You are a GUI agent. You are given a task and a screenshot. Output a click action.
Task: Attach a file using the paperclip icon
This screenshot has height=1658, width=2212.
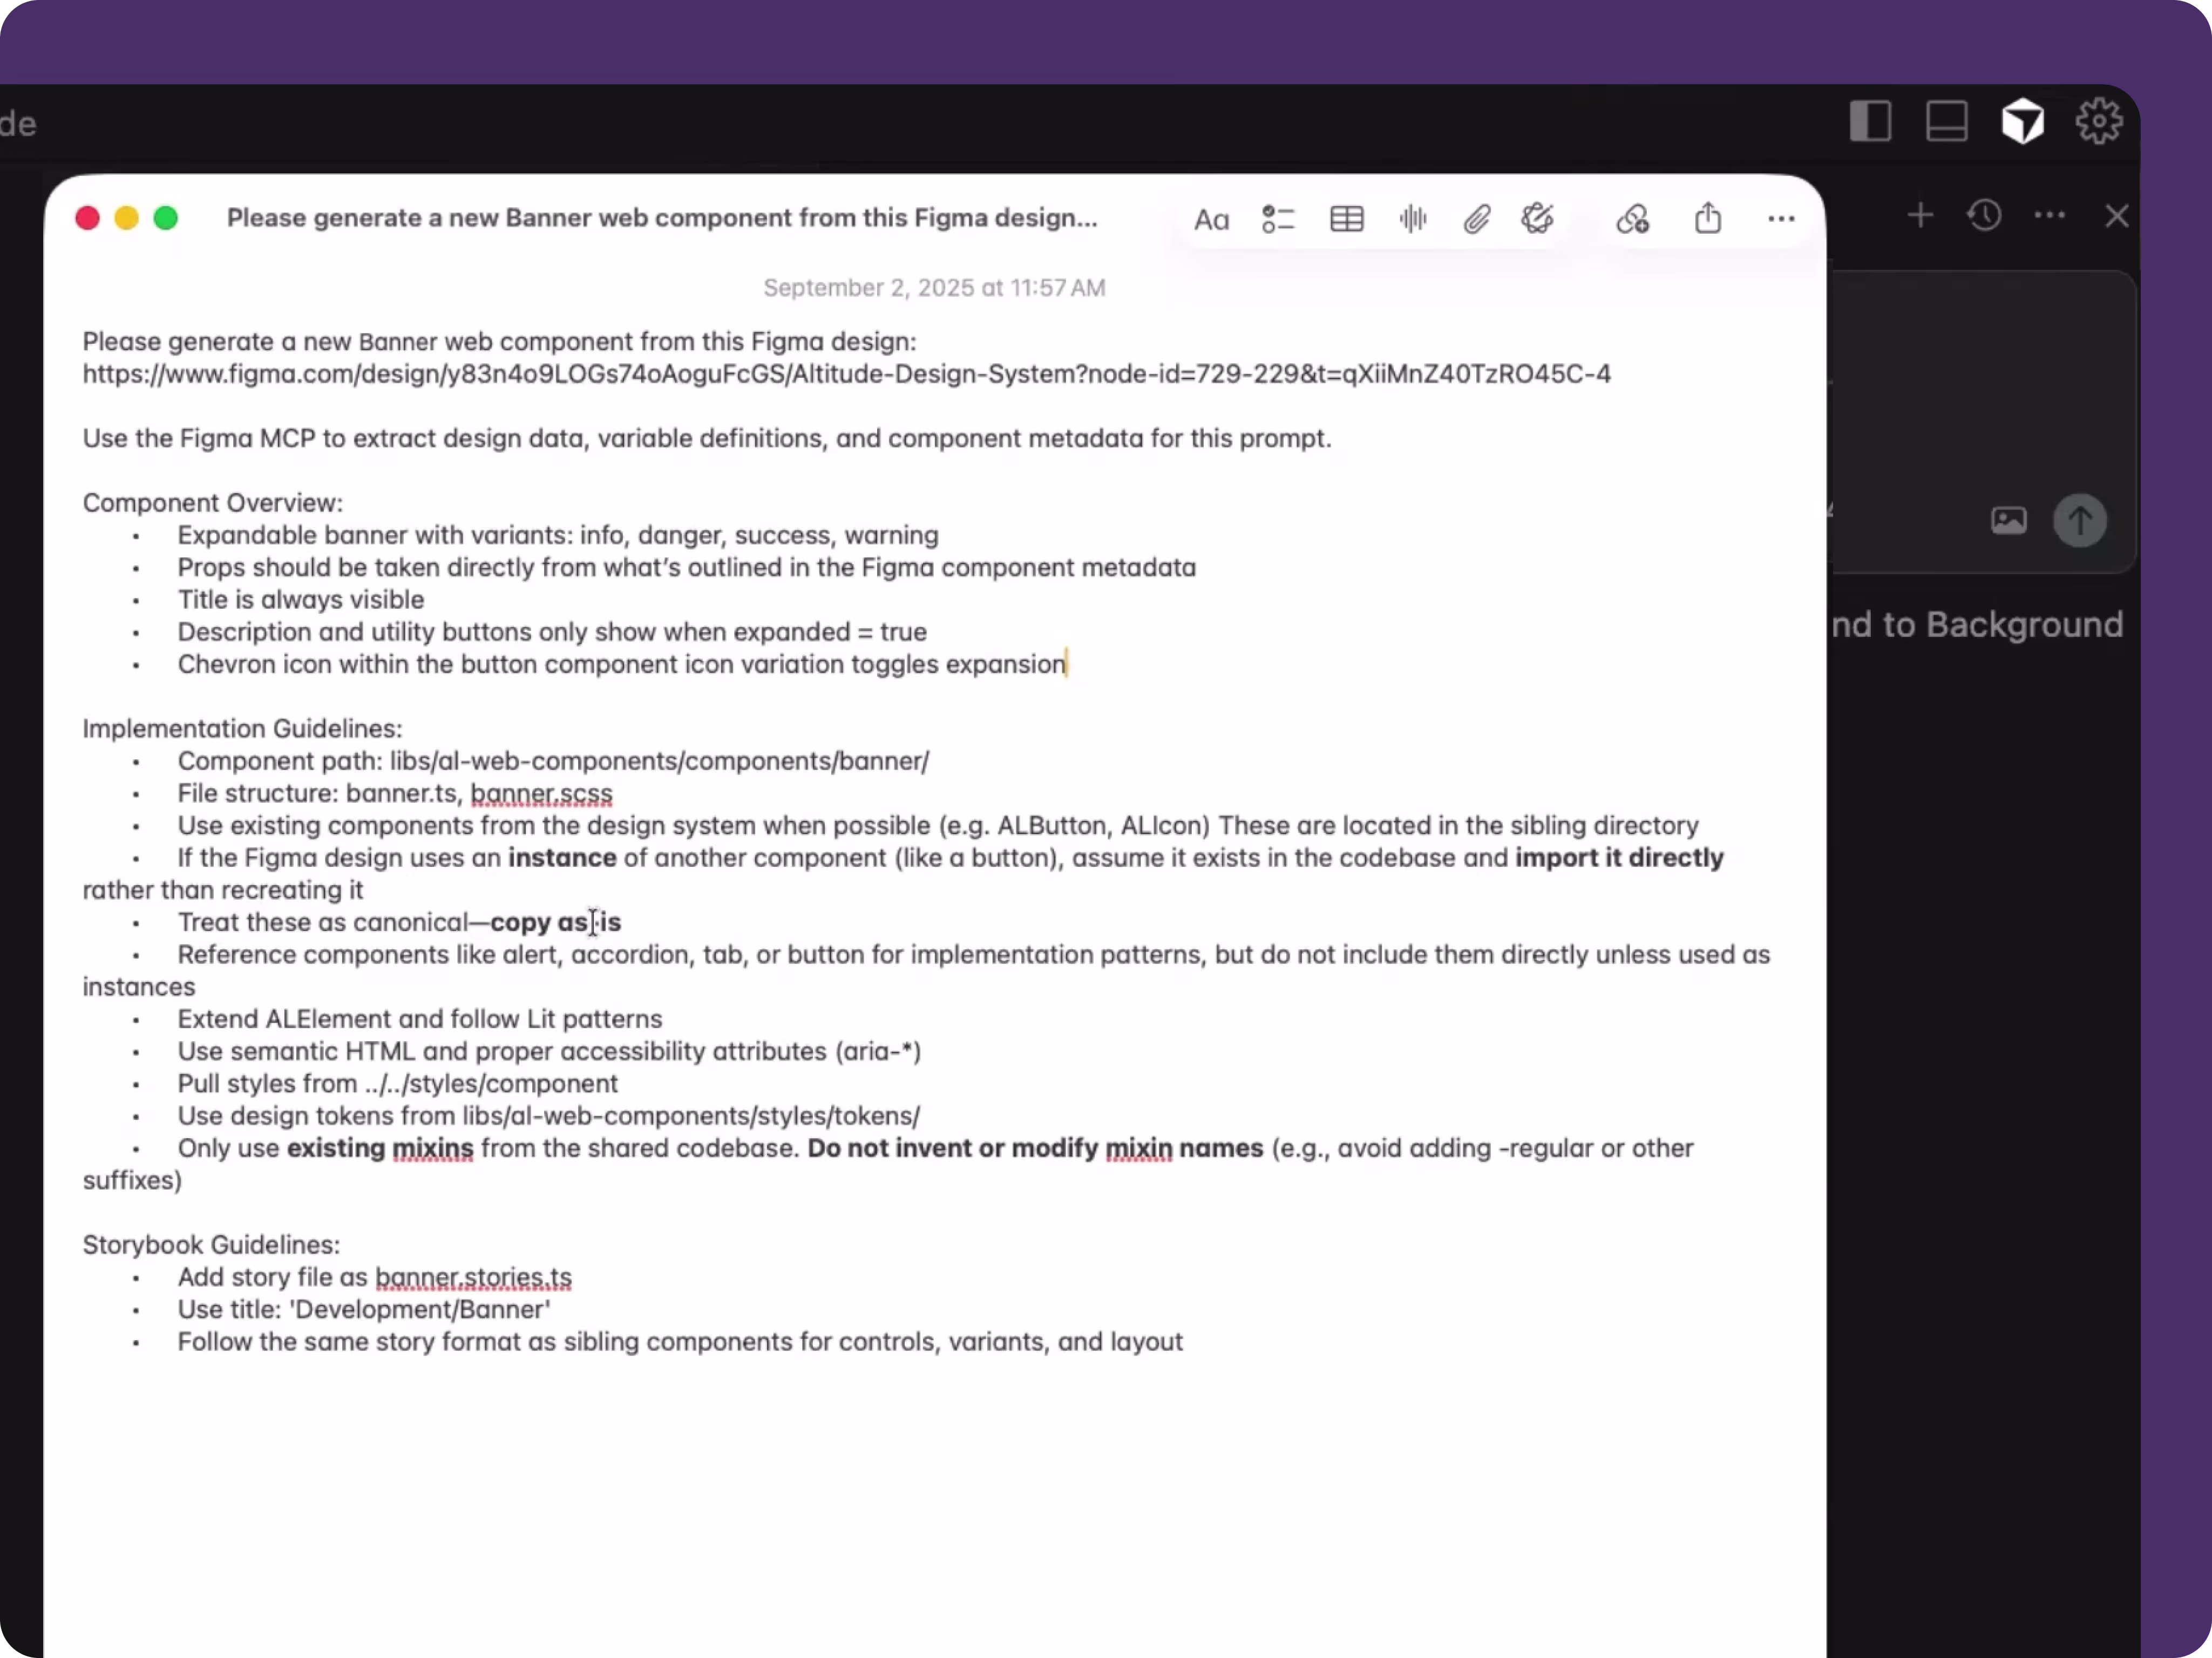(1478, 218)
